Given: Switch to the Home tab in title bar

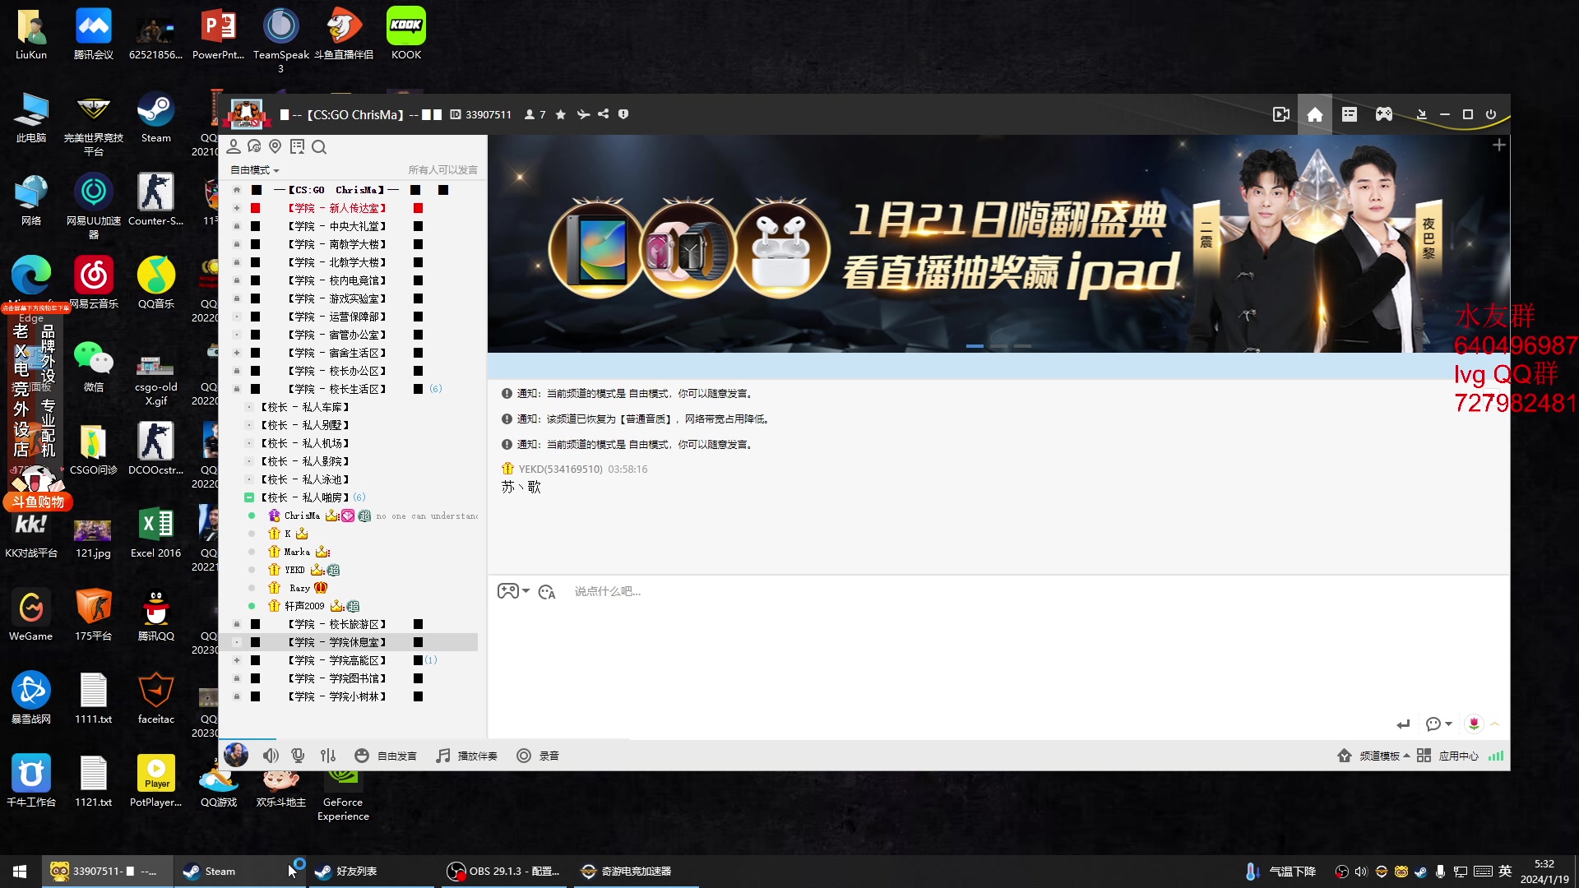Looking at the screenshot, I should [x=1314, y=114].
